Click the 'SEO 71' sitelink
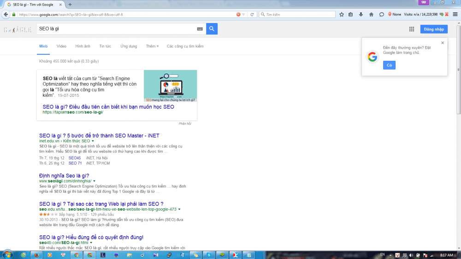 [x=75, y=163]
